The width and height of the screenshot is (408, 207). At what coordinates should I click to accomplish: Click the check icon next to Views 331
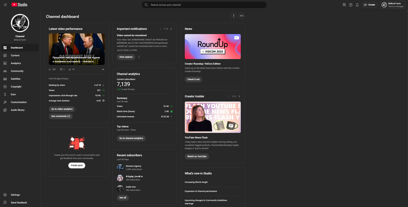[x=103, y=90]
